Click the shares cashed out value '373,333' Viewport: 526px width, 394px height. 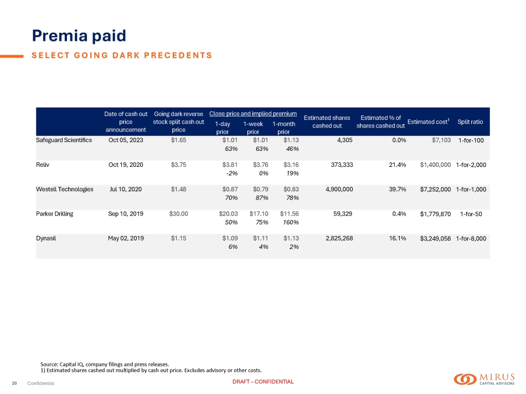(x=342, y=165)
